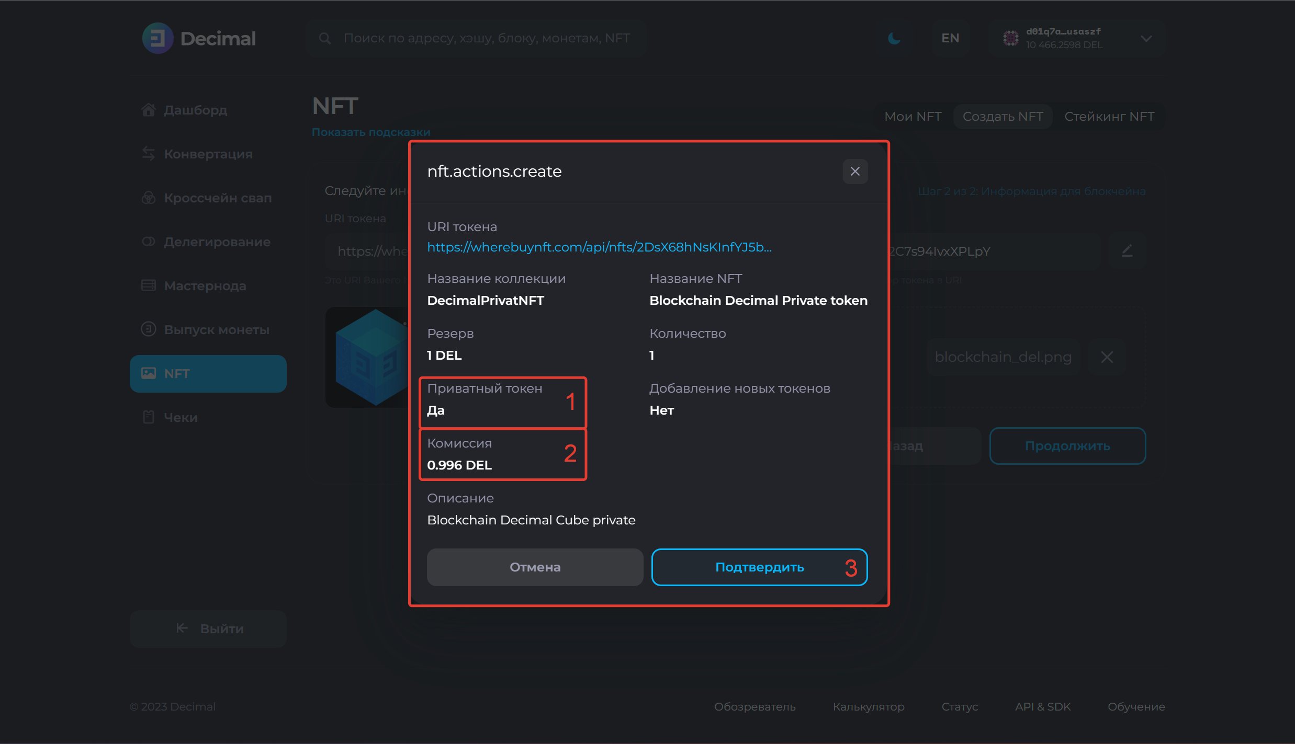Image resolution: width=1295 pixels, height=744 pixels.
Task: Open Дашборд from the sidebar
Action: [x=195, y=110]
